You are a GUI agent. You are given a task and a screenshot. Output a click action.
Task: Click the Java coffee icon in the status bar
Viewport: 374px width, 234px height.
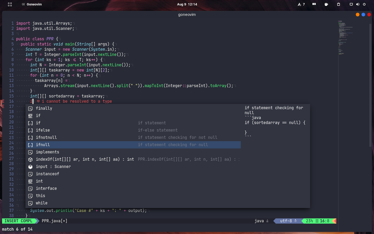[x=268, y=221]
